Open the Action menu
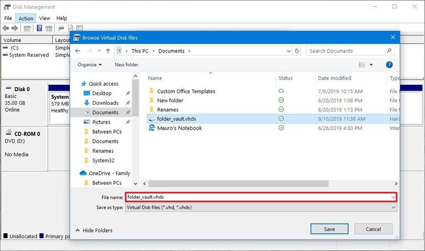 (25, 18)
